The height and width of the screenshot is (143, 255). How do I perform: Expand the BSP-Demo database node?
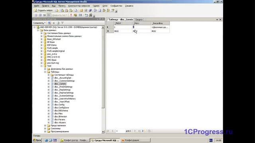pos(41,45)
